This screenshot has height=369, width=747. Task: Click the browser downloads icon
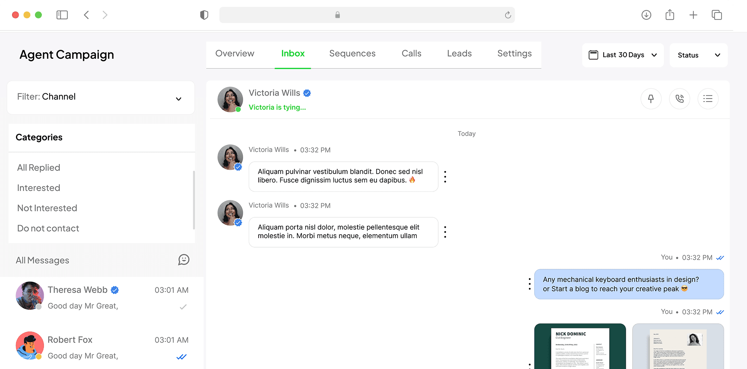click(x=646, y=15)
